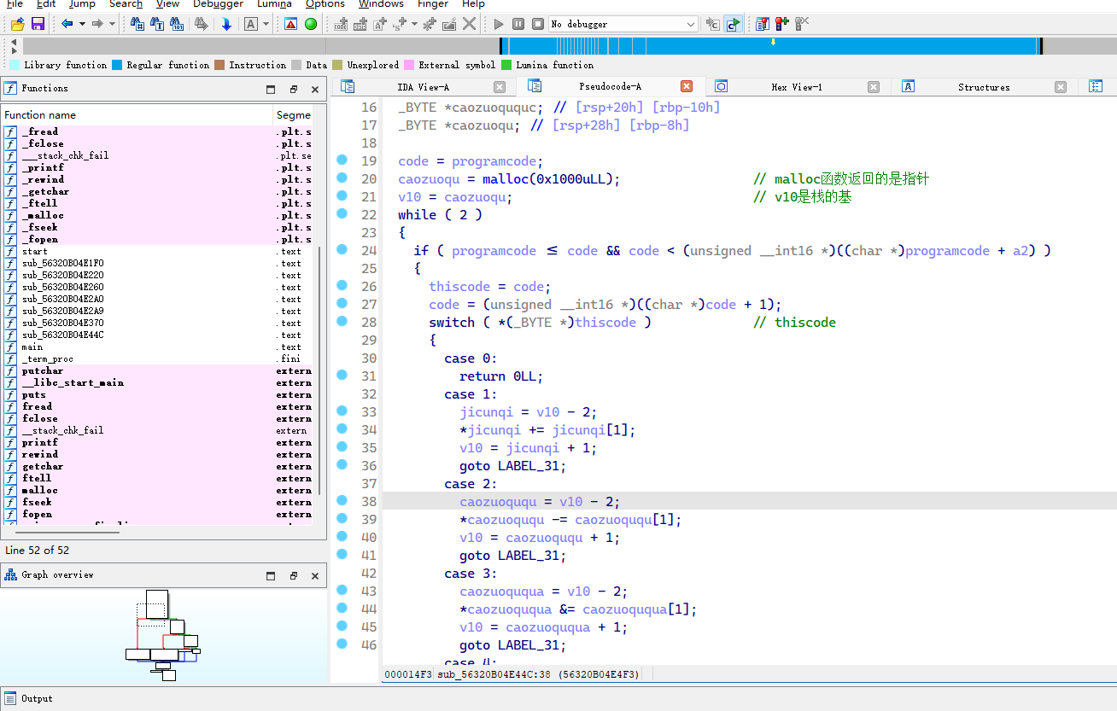
Task: Click the red warning triangle icon
Action: pyautogui.click(x=291, y=24)
